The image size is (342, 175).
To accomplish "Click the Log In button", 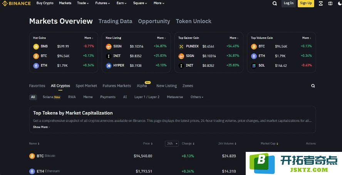I will point(288,3).
